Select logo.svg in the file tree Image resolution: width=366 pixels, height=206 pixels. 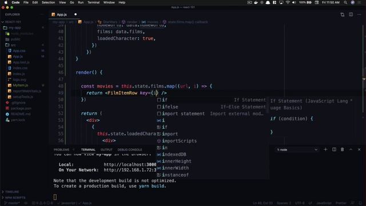click(19, 80)
